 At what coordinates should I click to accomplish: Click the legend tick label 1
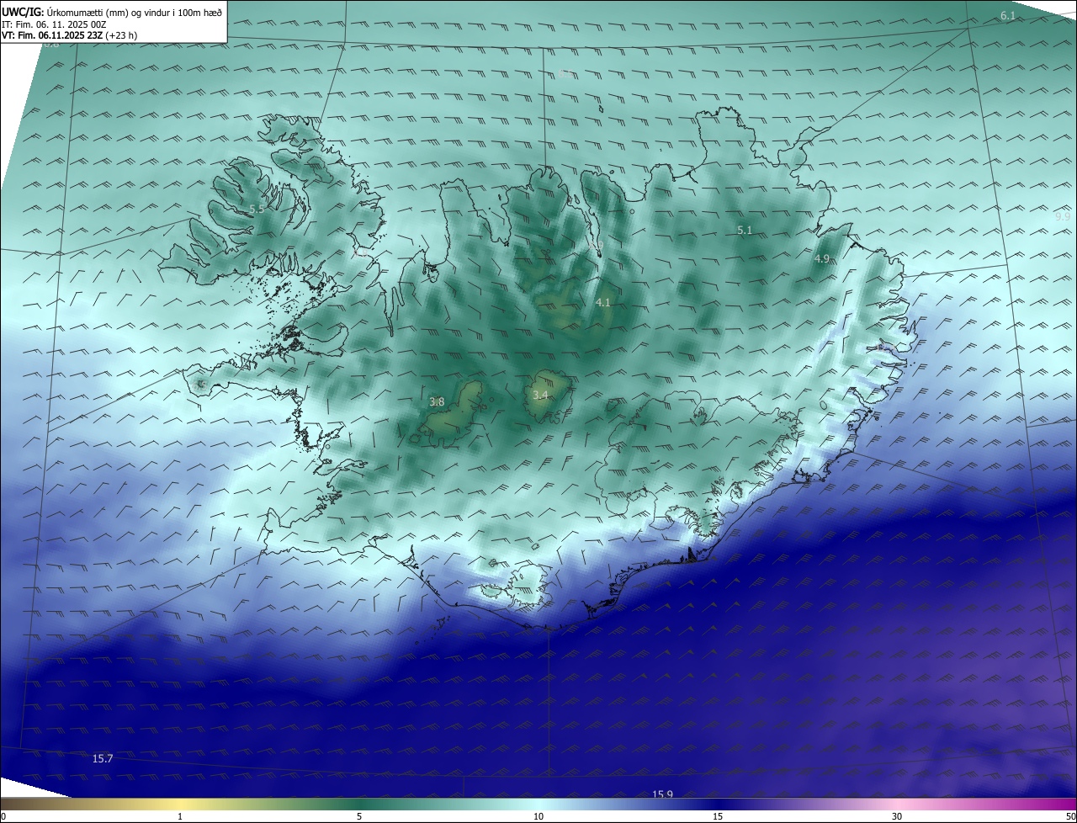[x=180, y=816]
